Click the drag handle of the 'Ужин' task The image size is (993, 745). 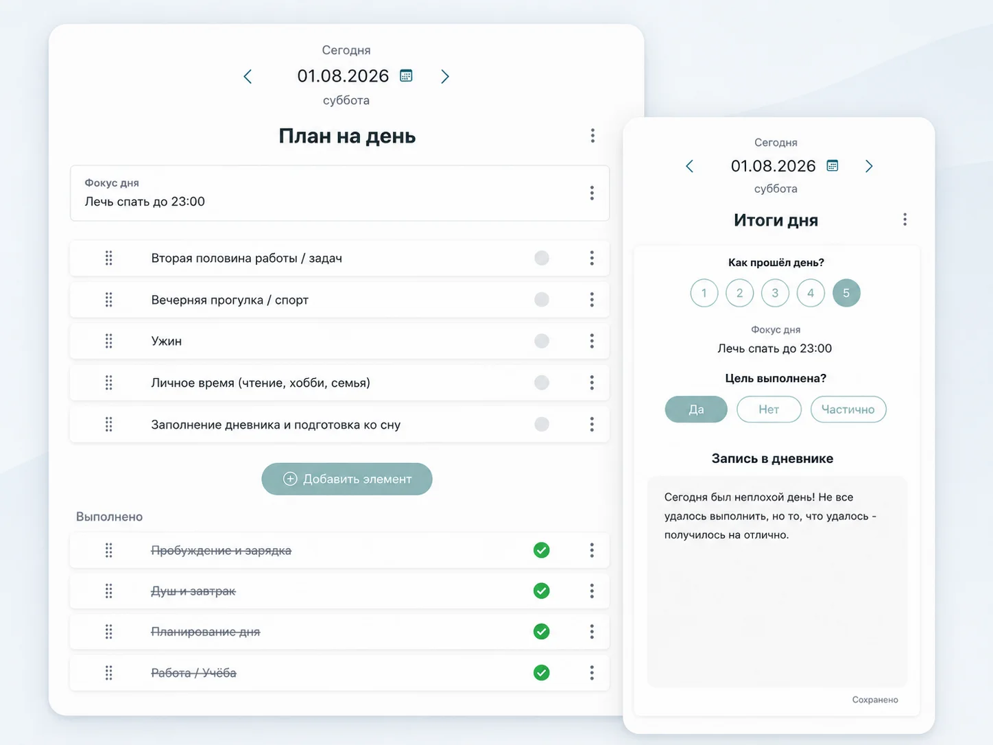click(108, 341)
